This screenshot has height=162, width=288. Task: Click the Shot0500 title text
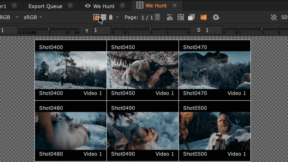click(x=195, y=108)
